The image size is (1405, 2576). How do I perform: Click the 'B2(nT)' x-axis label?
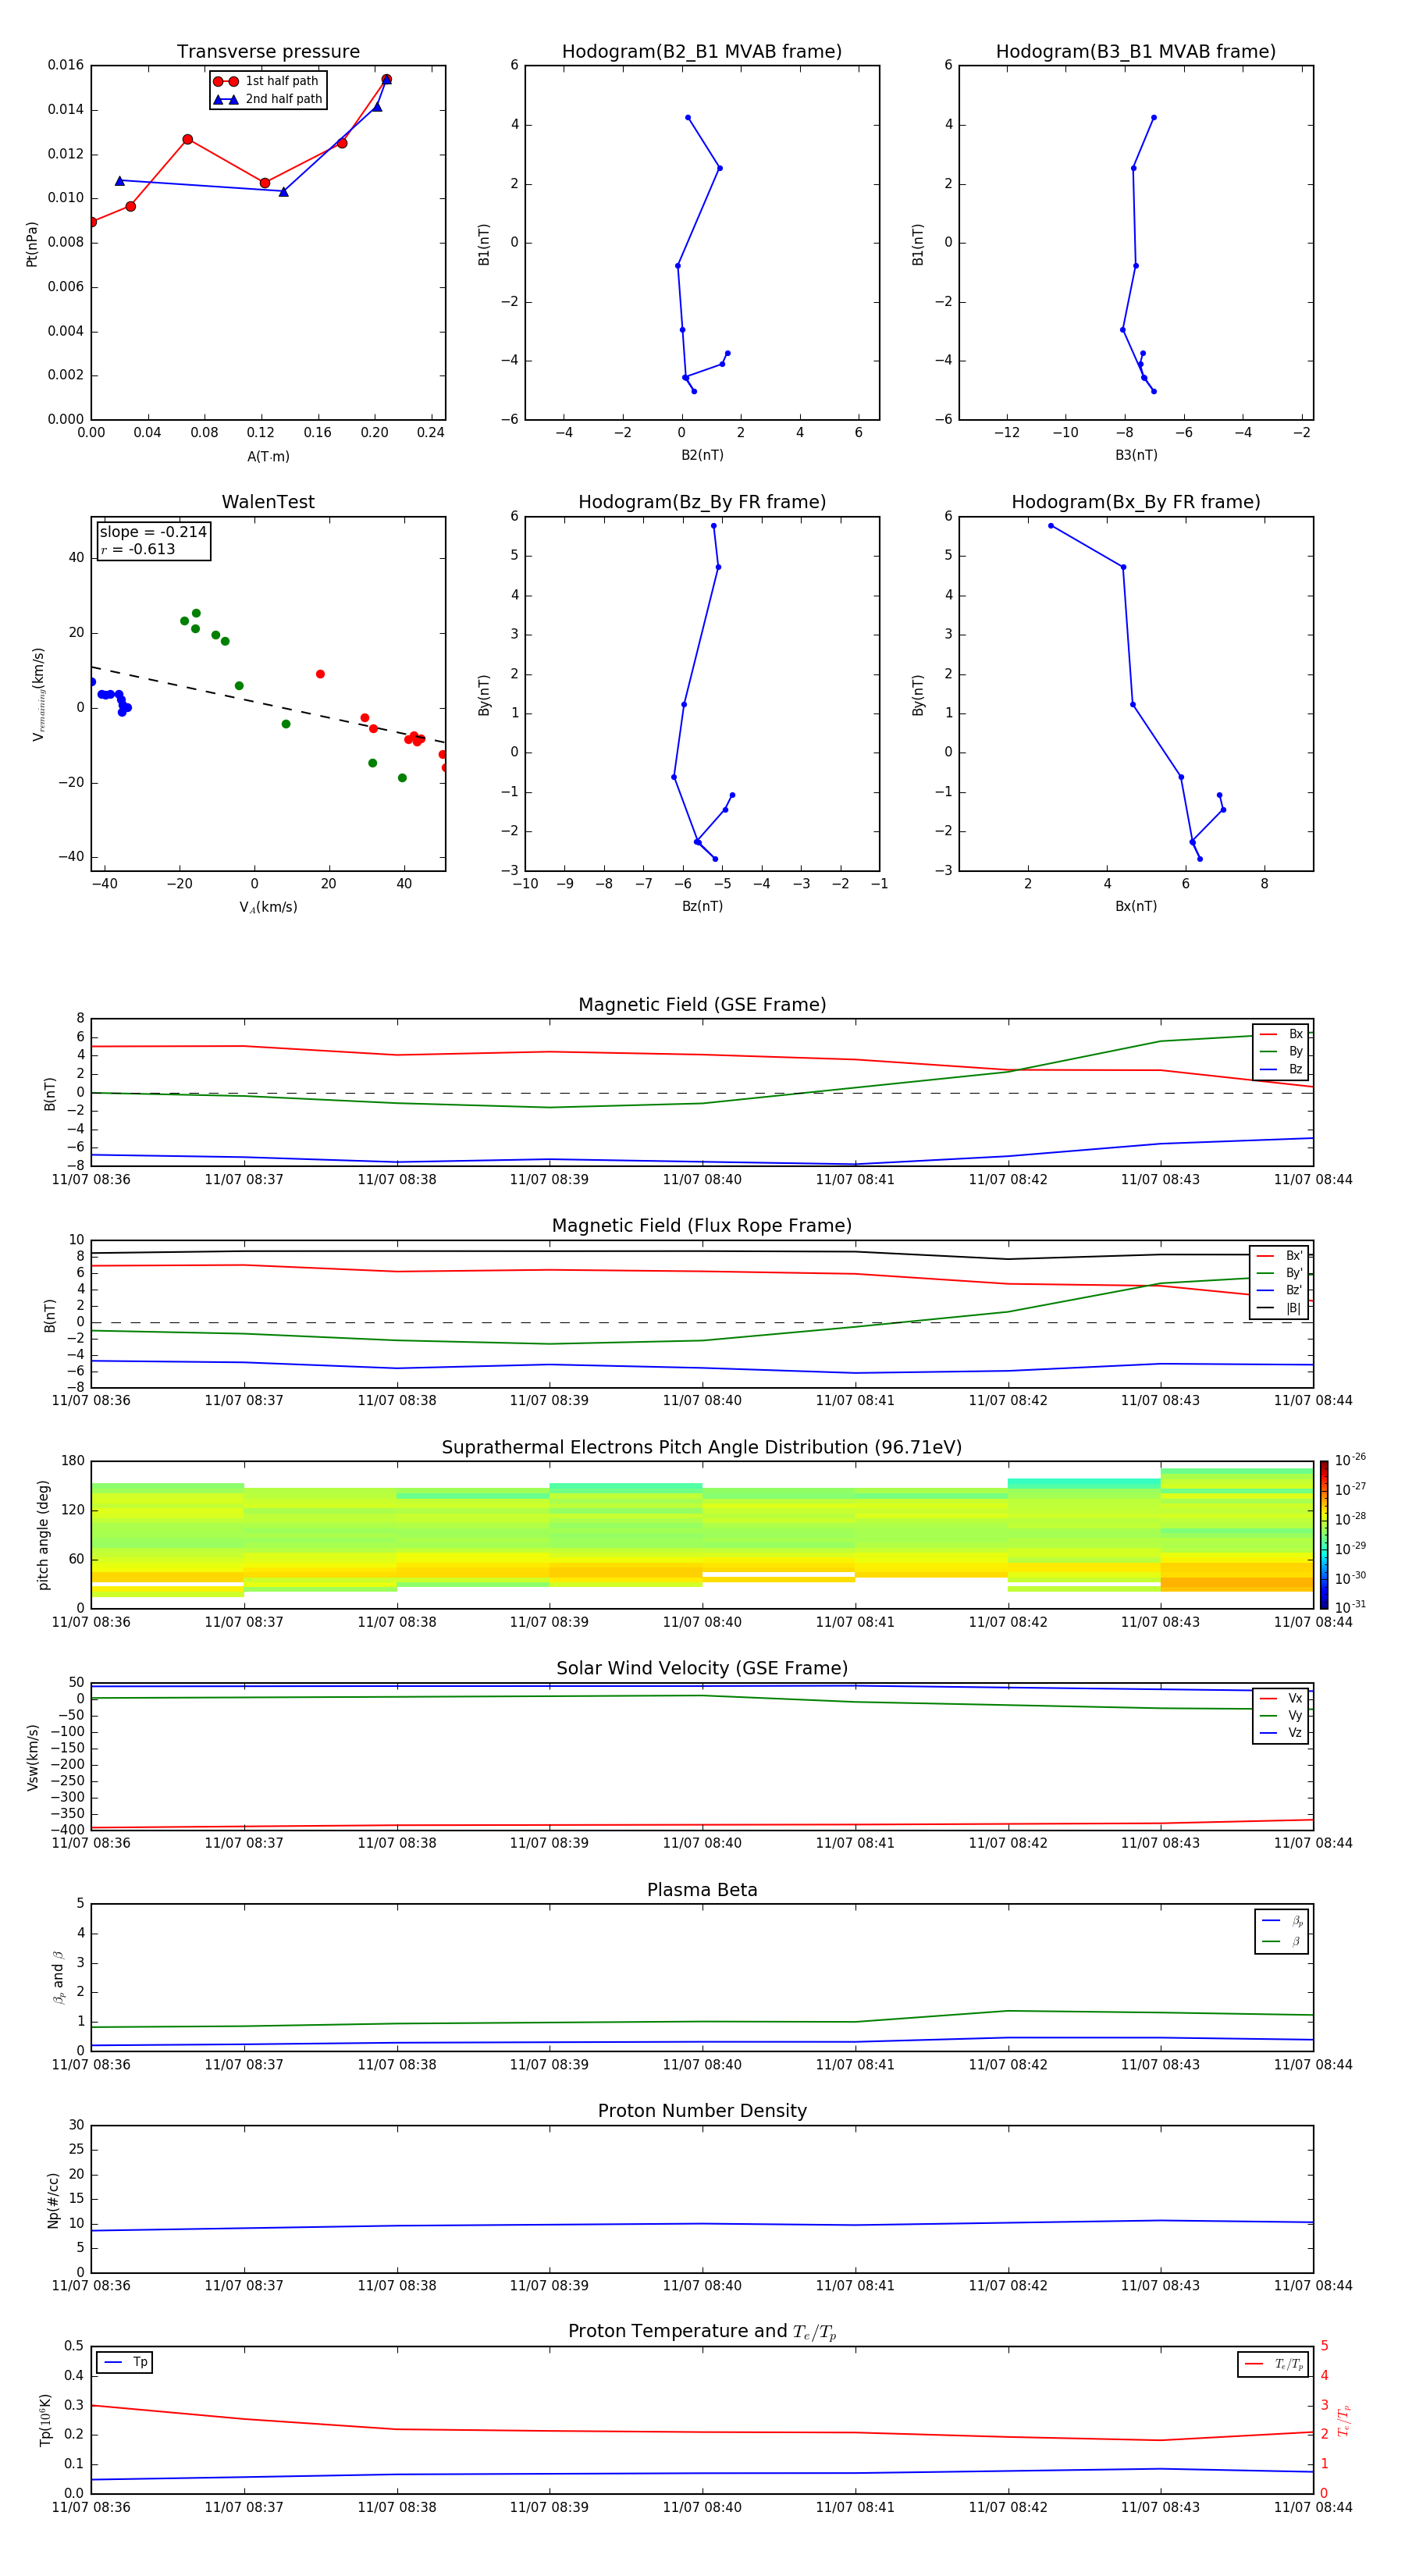click(x=702, y=455)
